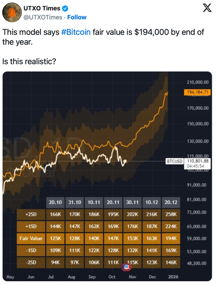The width and height of the screenshot is (217, 285).
Task: Click the Fair Value row label
Action: click(31, 238)
